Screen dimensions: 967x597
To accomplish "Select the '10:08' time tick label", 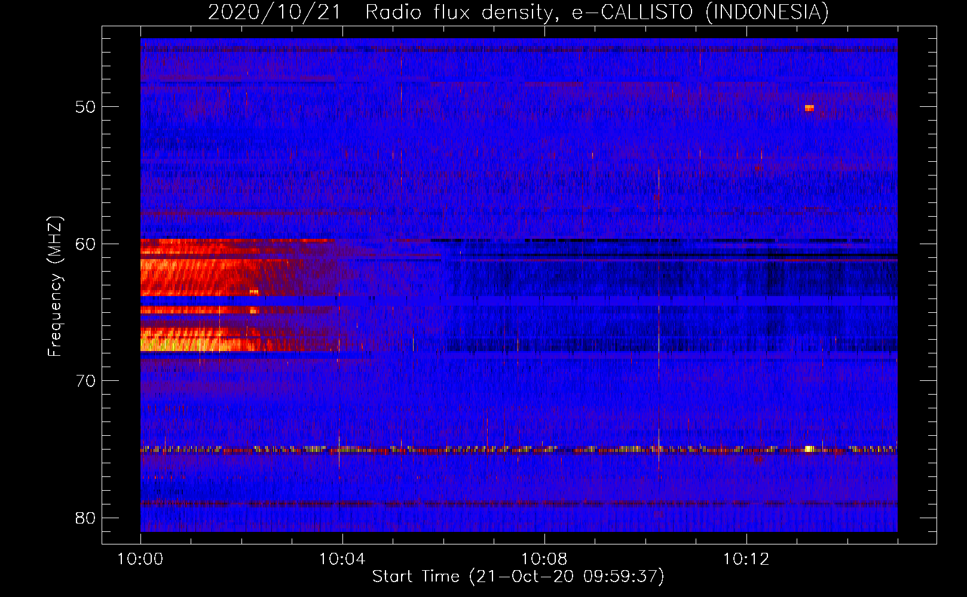I will pyautogui.click(x=544, y=559).
